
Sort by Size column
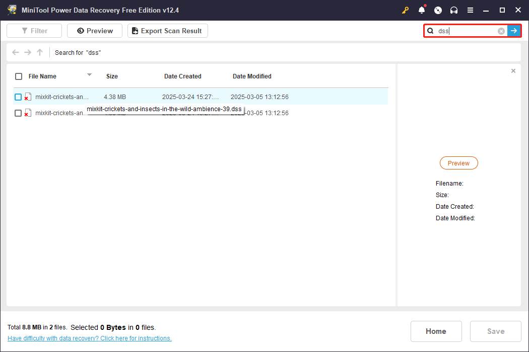point(112,76)
